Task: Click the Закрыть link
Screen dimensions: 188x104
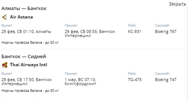Action: (x=177, y=4)
